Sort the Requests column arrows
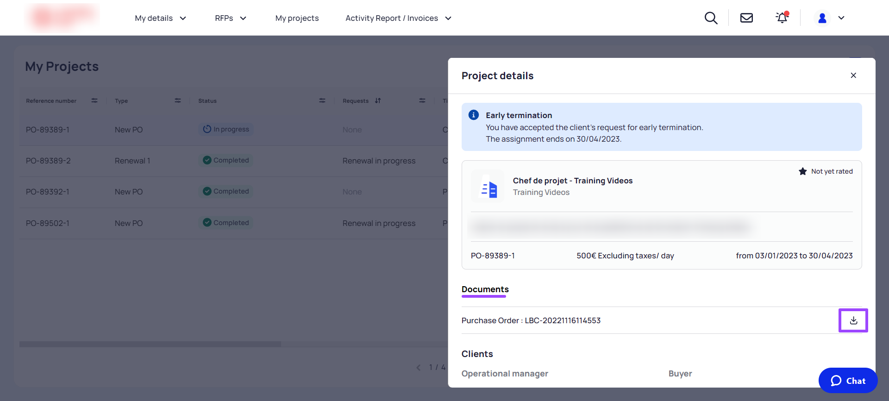This screenshot has width=889, height=401. (378, 100)
